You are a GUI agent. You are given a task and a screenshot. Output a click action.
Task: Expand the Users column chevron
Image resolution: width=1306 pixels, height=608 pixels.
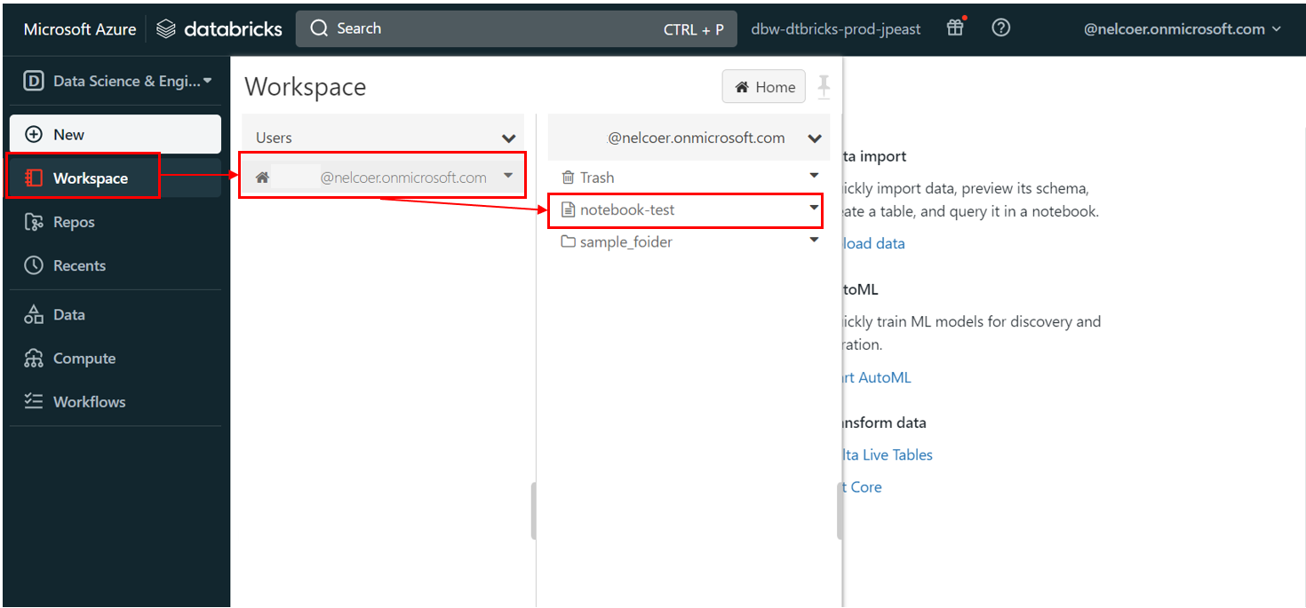tap(509, 138)
